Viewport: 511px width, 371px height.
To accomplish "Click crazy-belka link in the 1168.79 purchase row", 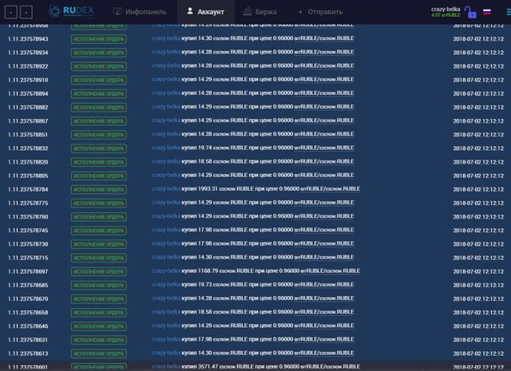I will 166,271.
